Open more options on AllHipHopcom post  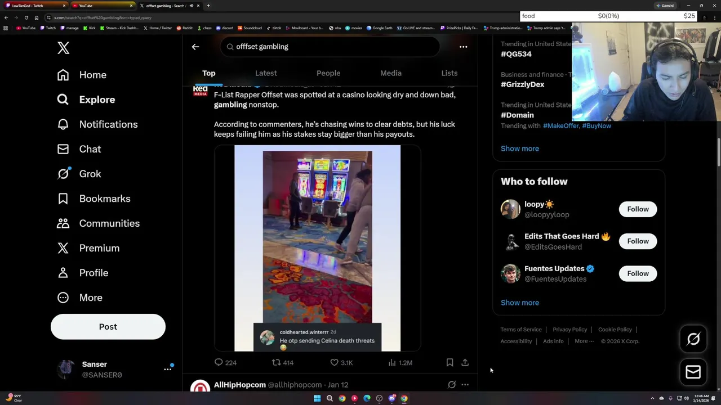(465, 385)
